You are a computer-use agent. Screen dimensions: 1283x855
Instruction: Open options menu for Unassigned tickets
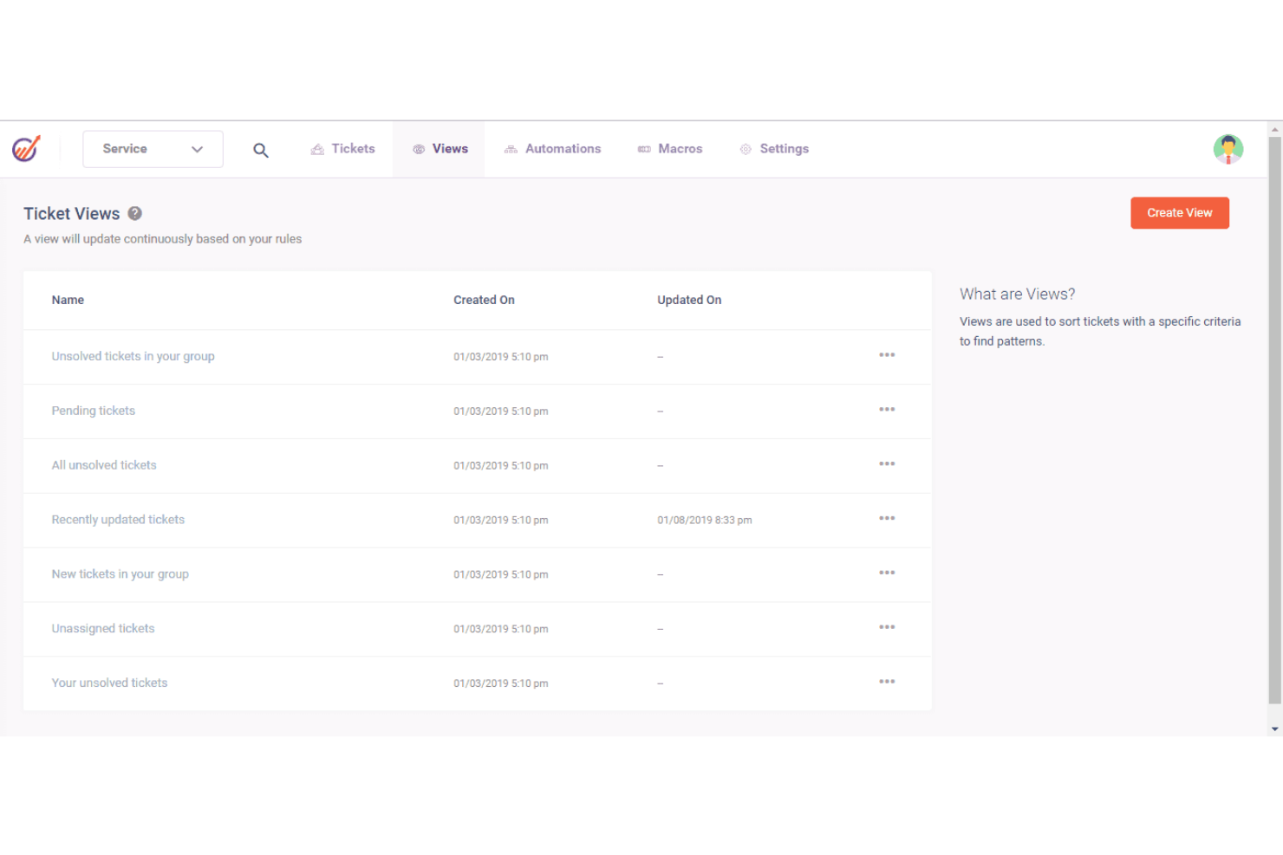point(887,627)
